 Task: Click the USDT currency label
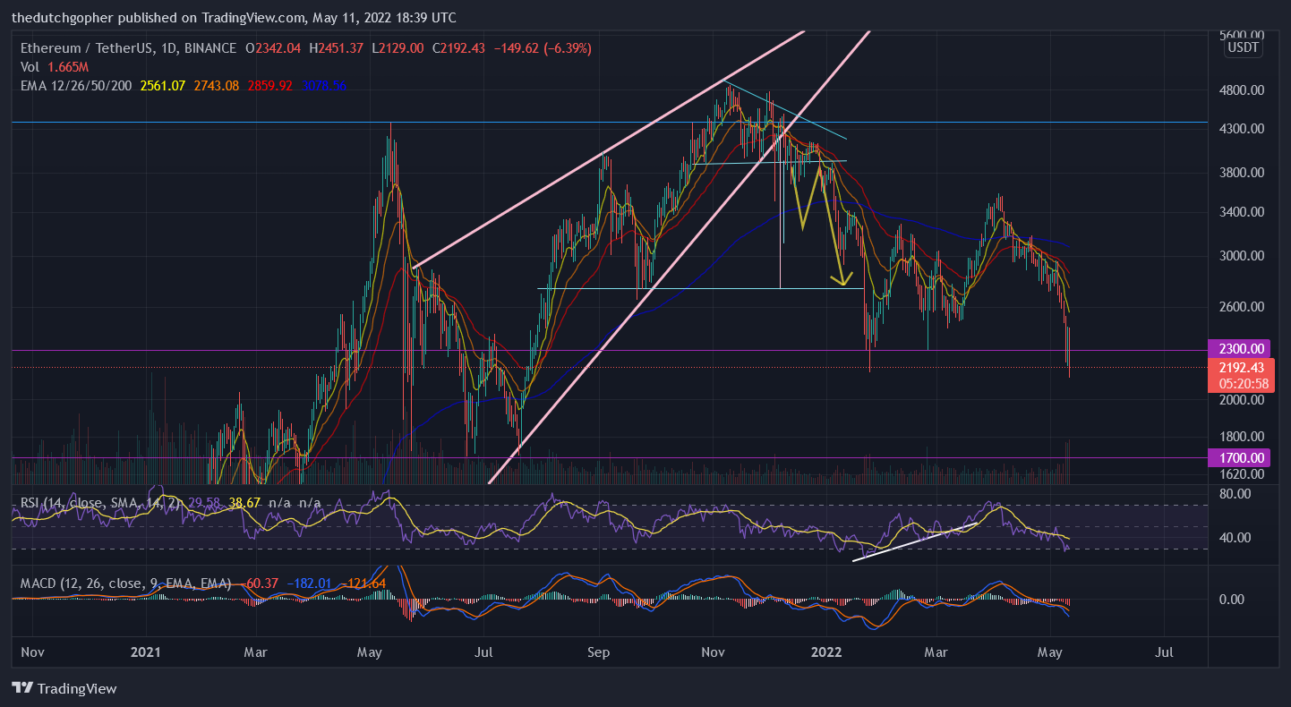[x=1243, y=47]
